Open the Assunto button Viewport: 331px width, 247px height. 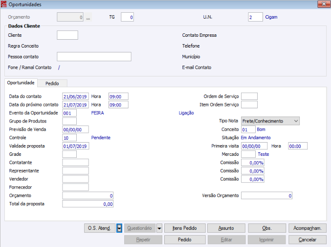[226, 228]
